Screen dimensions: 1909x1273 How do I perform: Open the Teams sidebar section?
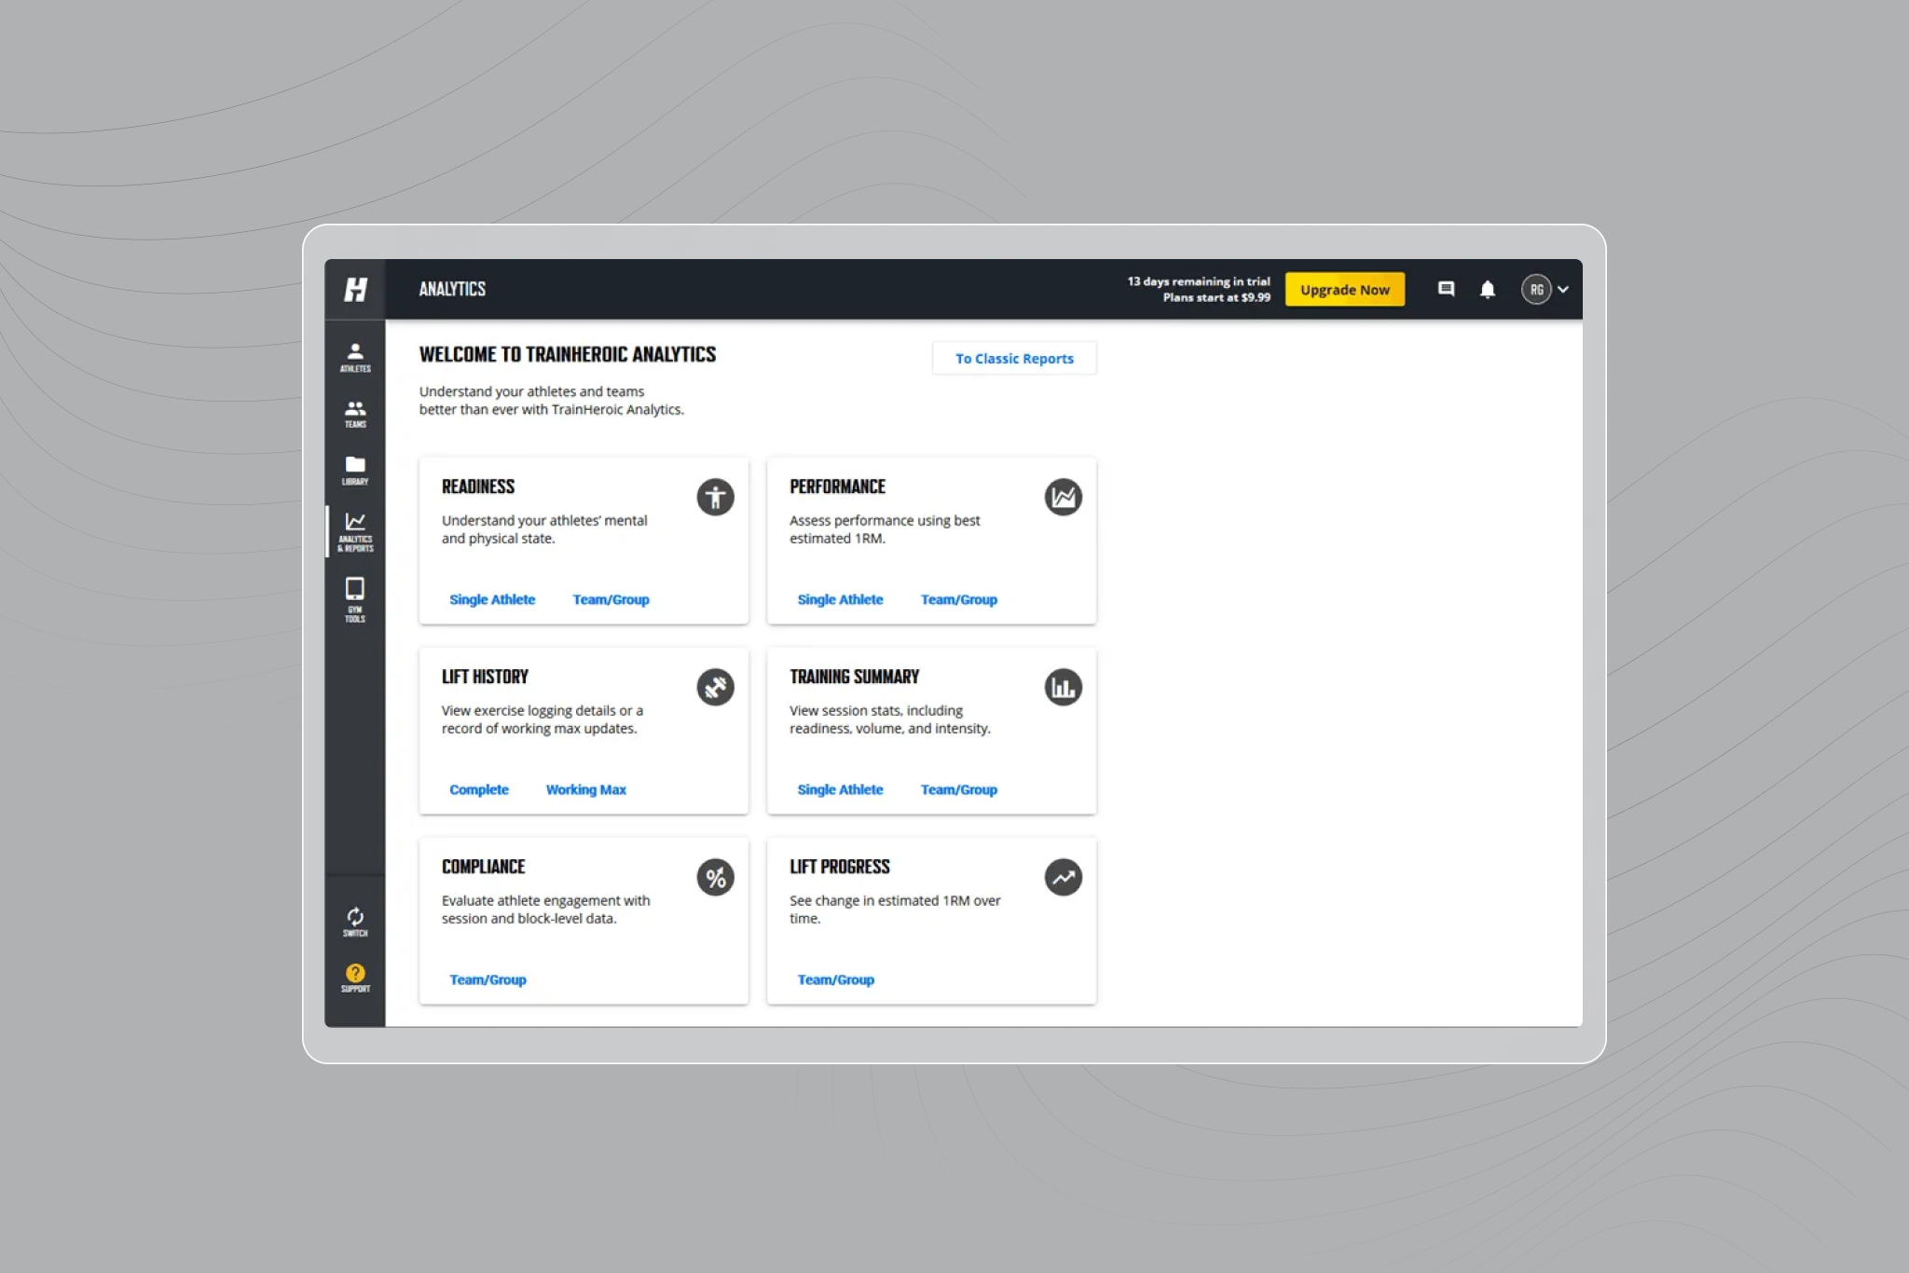point(355,414)
